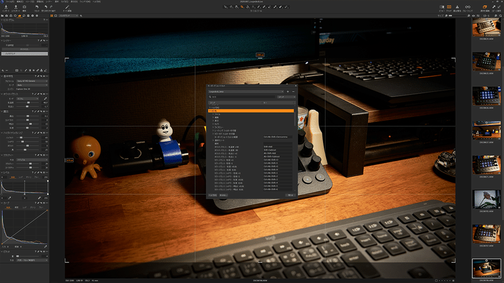This screenshot has height=283, width=504.
Task: Expand the カメラ tree item in dialog
Action: click(x=213, y=124)
